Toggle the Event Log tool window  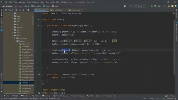coord(169,96)
